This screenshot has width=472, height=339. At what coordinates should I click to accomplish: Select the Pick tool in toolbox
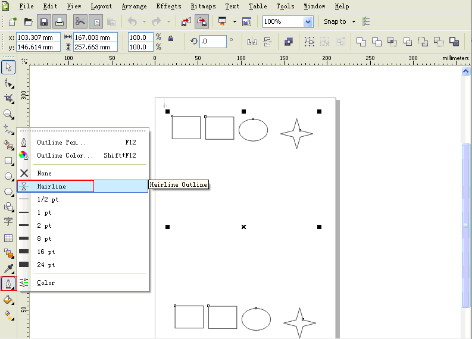coord(8,67)
